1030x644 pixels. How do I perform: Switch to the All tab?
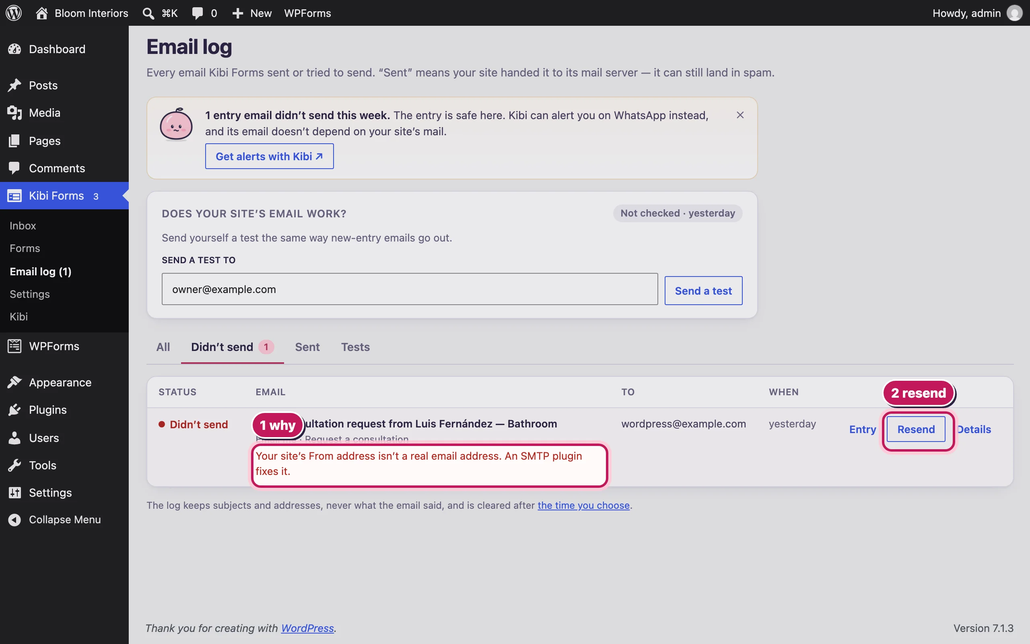coord(163,347)
